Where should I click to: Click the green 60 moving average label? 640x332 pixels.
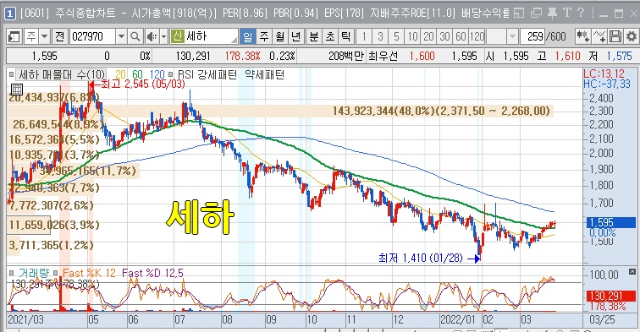coord(137,74)
